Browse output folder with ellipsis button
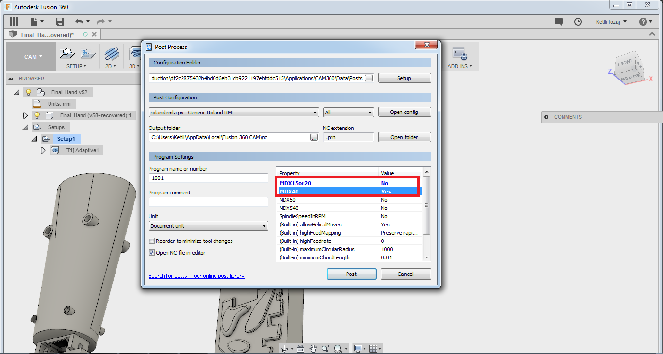The width and height of the screenshot is (663, 354). (x=314, y=137)
